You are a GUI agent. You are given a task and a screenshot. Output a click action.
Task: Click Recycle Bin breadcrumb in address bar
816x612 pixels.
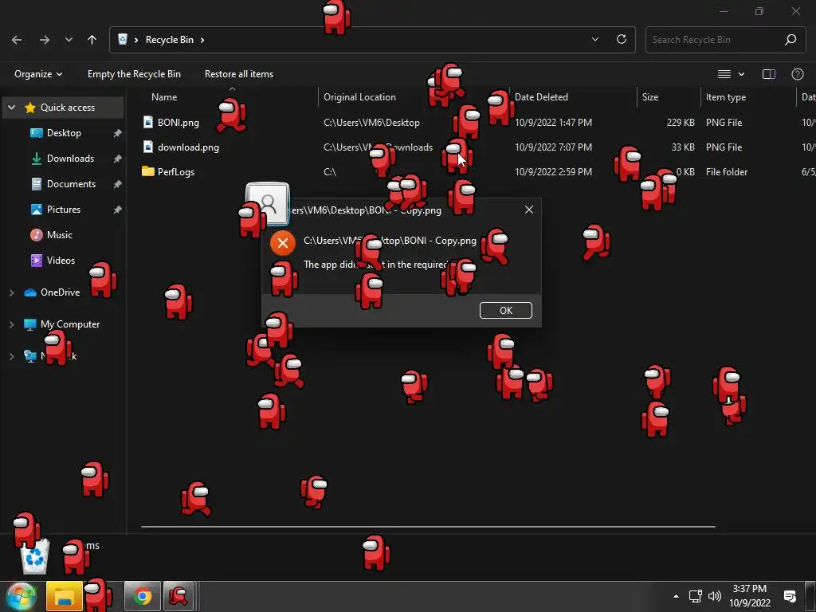[x=170, y=40]
